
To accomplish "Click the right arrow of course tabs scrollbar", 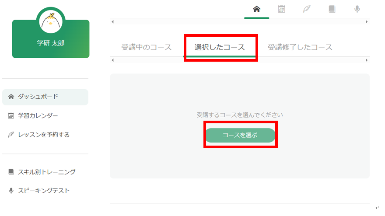I will click(x=367, y=60).
